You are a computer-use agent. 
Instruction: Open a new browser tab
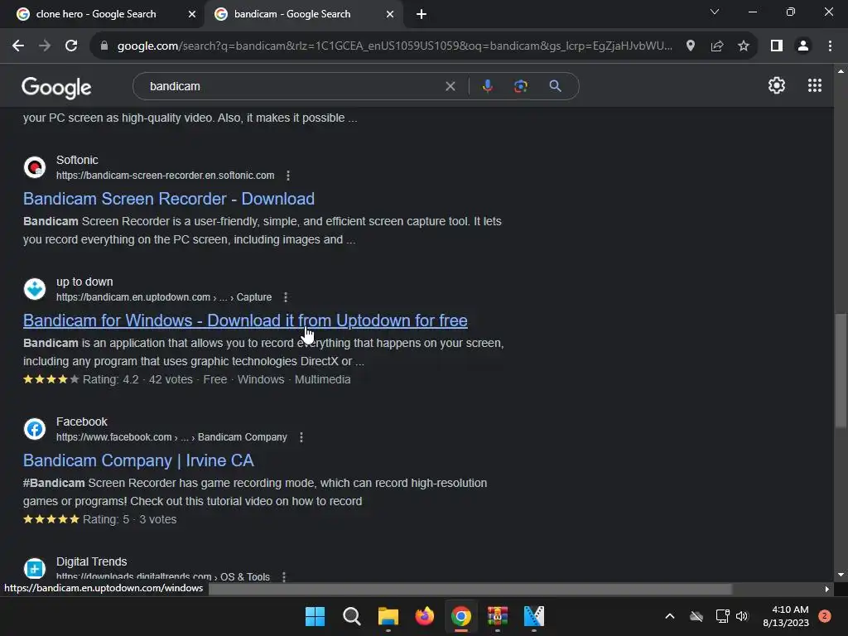click(x=422, y=14)
